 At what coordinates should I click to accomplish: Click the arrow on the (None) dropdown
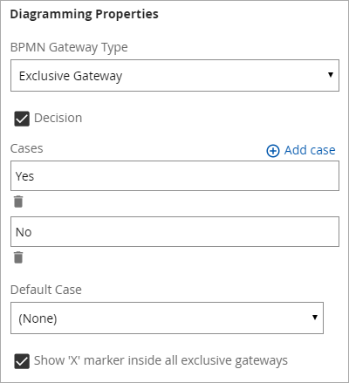click(x=315, y=317)
